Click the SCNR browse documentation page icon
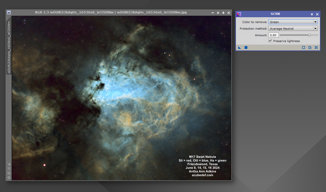 [x=310, y=47]
